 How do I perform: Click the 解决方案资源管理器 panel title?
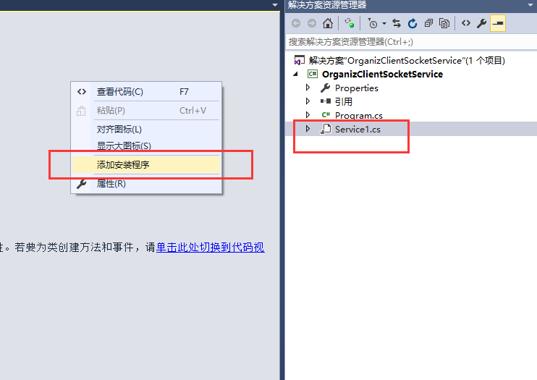(x=327, y=5)
